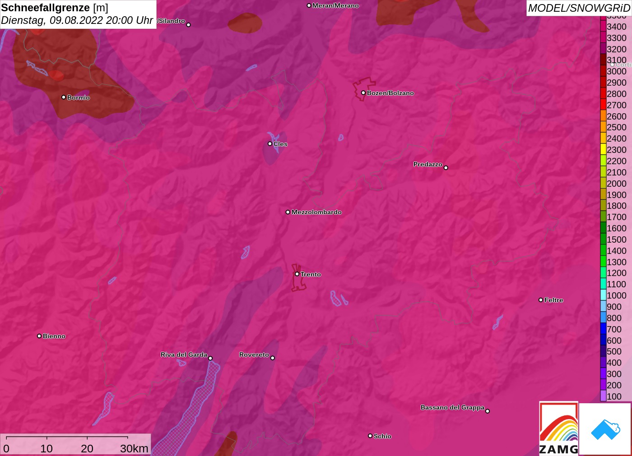632x456 pixels.
Task: Click the MODEL/SNOWGRiD label
Action: 579,8
